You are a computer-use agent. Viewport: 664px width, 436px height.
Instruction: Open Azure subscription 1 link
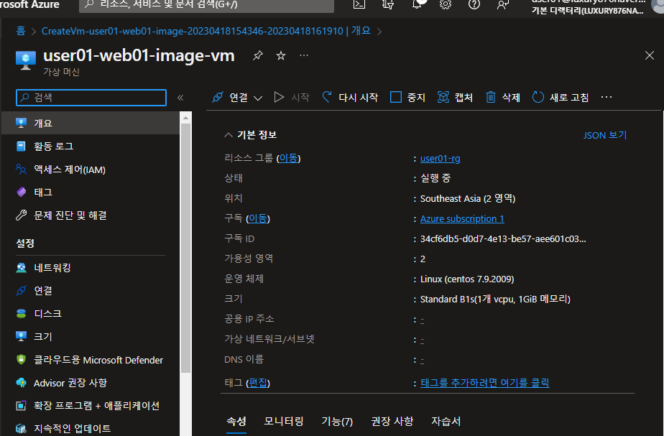[462, 219]
